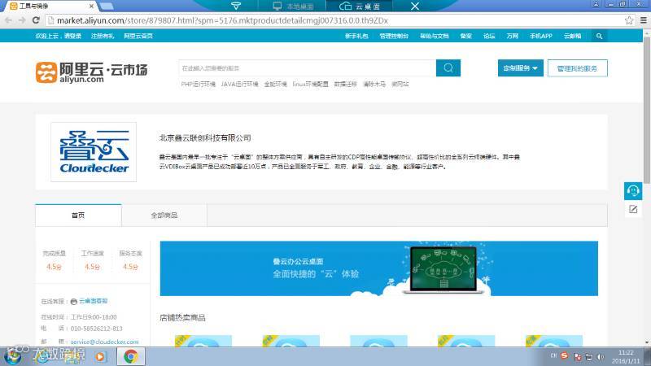Click the 管理我的服务 button
This screenshot has height=366, width=651.
coord(577,68)
